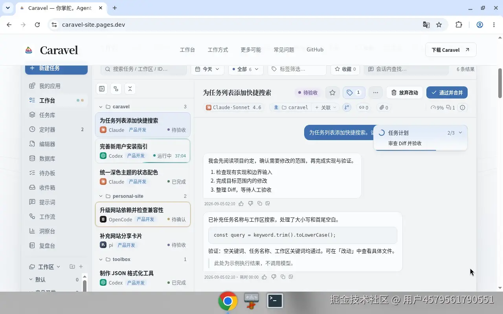
Task: Open task 完善新用户安装指引
Action: (x=143, y=151)
